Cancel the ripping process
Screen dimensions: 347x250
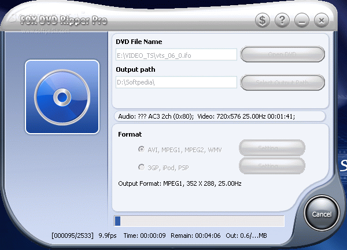(x=322, y=214)
